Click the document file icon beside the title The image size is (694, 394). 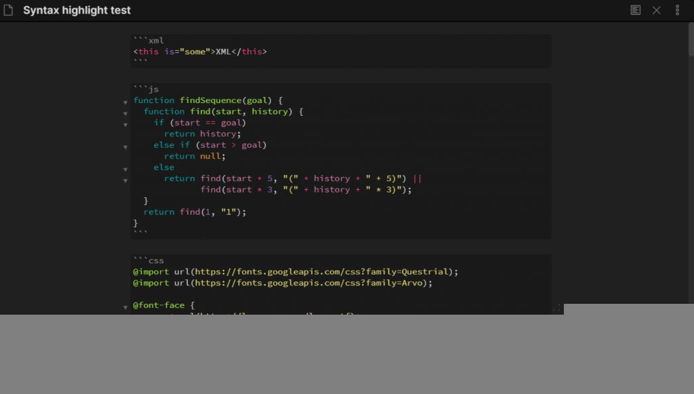click(8, 10)
